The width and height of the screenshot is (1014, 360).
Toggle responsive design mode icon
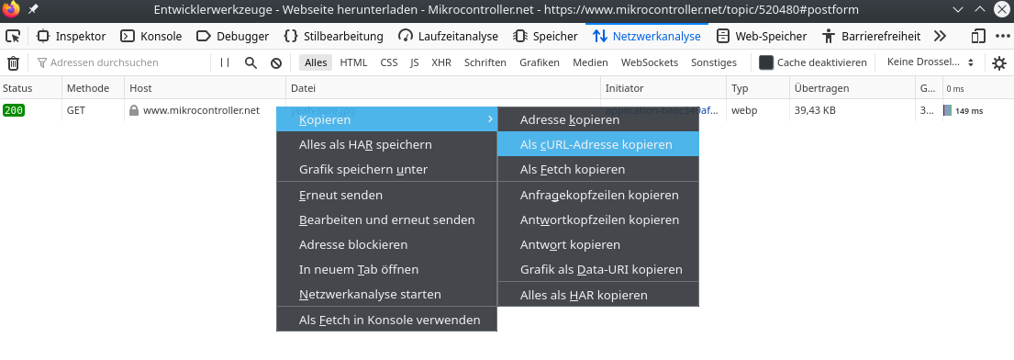click(x=978, y=36)
